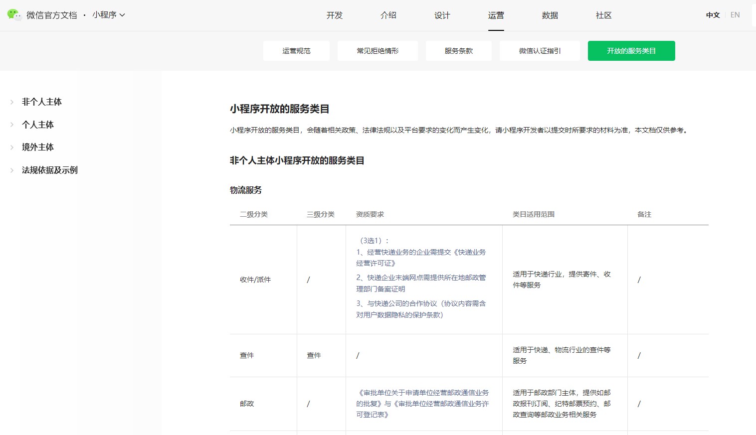Click the 二级分类 column header
This screenshot has width=756, height=435.
[254, 214]
